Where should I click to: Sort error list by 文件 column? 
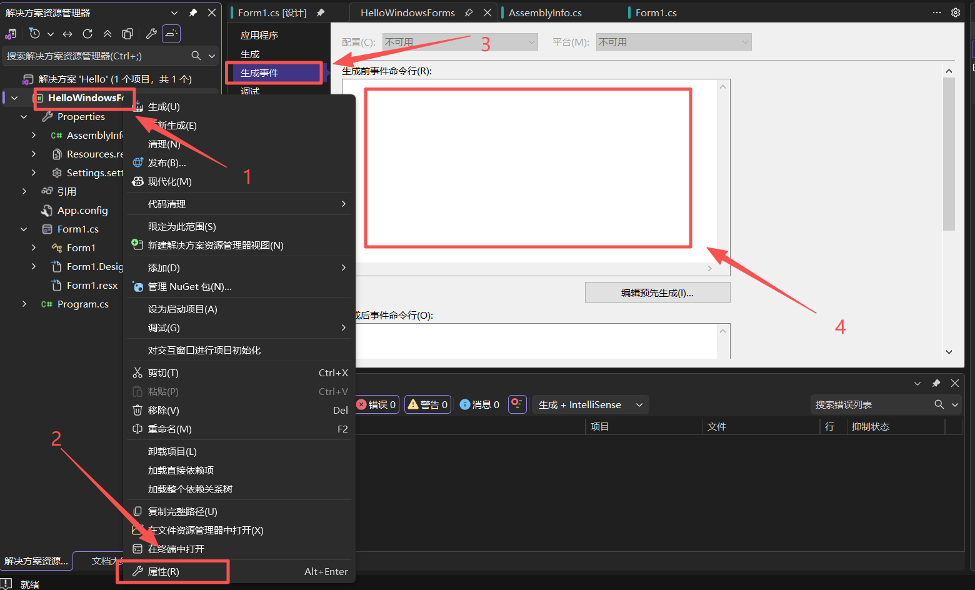coord(761,426)
